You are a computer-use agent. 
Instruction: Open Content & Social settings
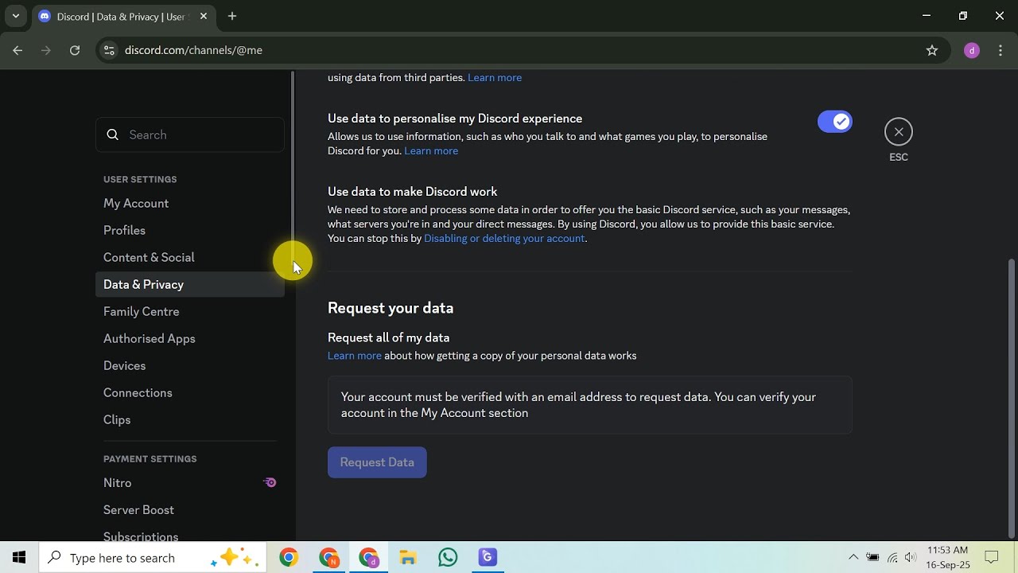pyautogui.click(x=190, y=258)
